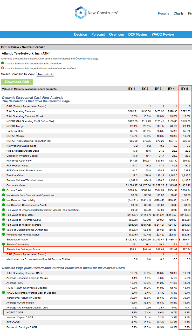Click the Change in Invested Capital label
This screenshot has width=192, height=330.
[x=22, y=156]
